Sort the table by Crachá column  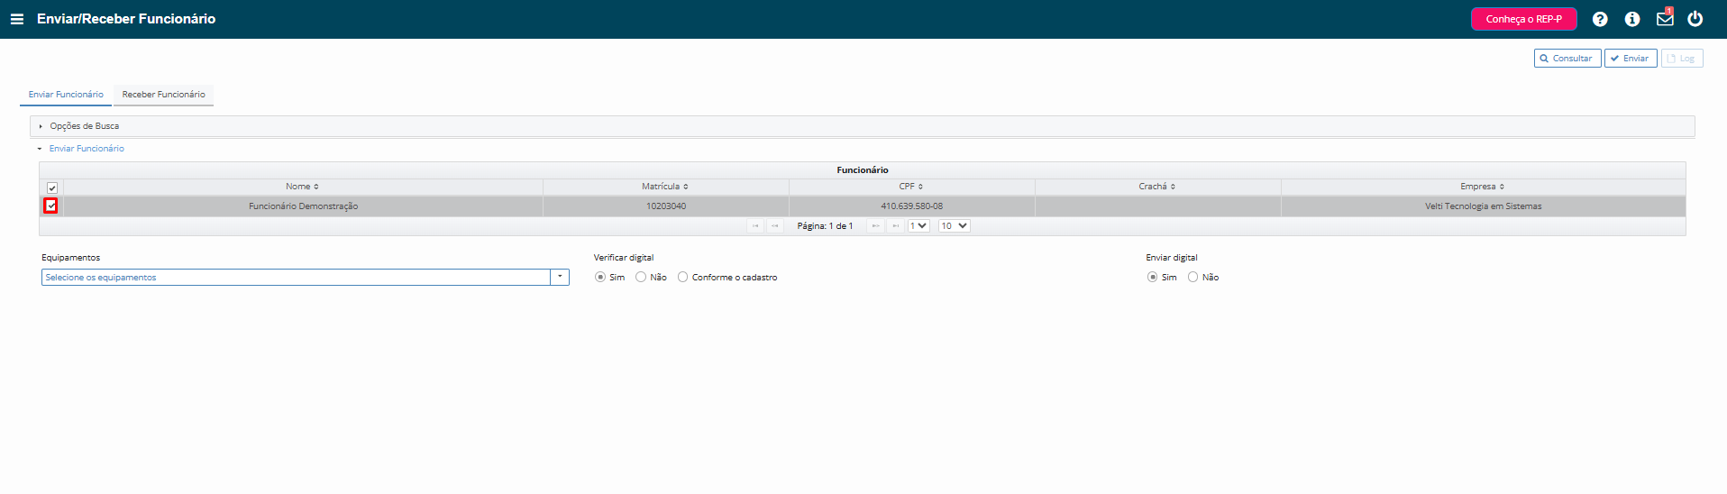1158,187
